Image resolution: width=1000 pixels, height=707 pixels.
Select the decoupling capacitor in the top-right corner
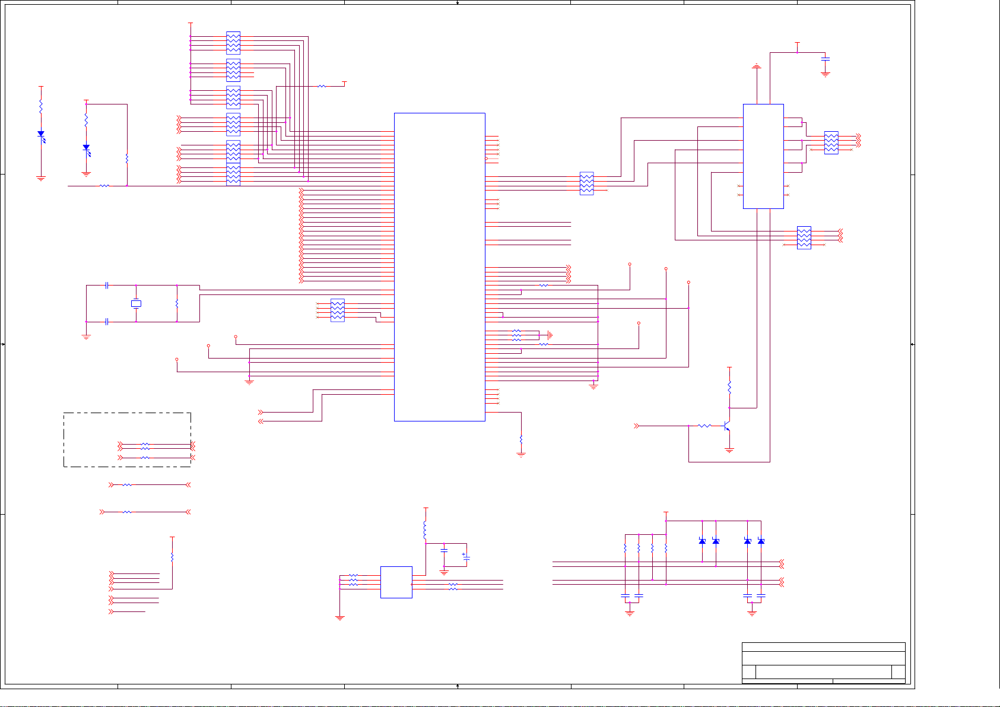tap(826, 59)
